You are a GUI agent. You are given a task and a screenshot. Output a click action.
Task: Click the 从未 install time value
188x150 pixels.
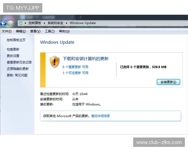click(75, 99)
